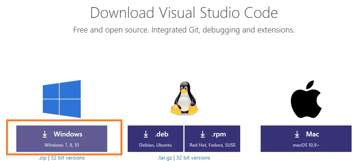Viewport: 355px width, 161px height.
Task: Open 32 bit versions link under Linux
Action: (193, 158)
